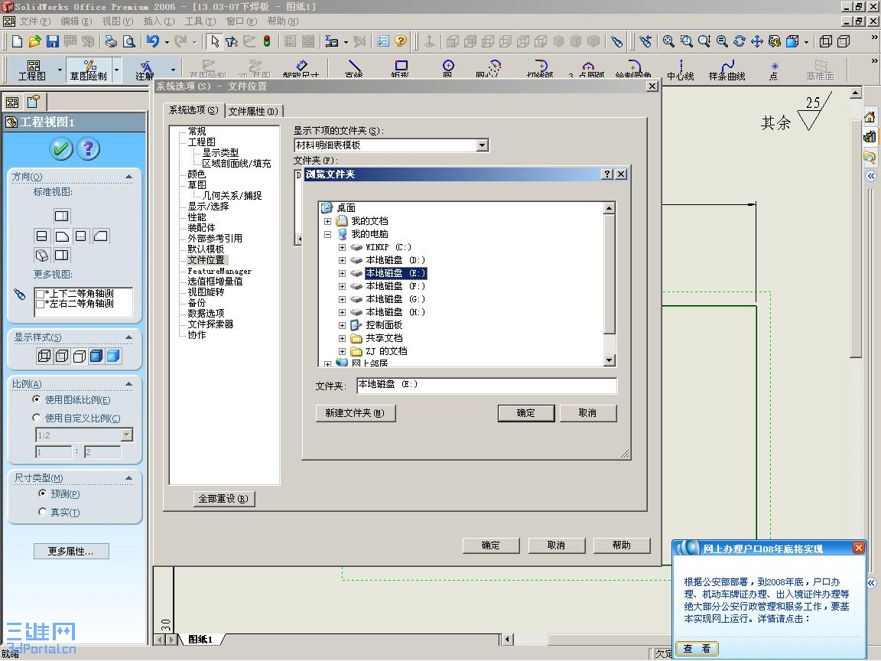Click 帮助 in the system options dialog

[x=622, y=545]
